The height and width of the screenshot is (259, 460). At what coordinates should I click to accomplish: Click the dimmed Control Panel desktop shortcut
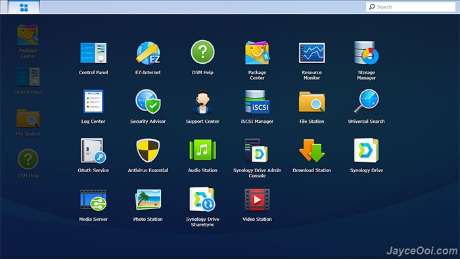28,81
